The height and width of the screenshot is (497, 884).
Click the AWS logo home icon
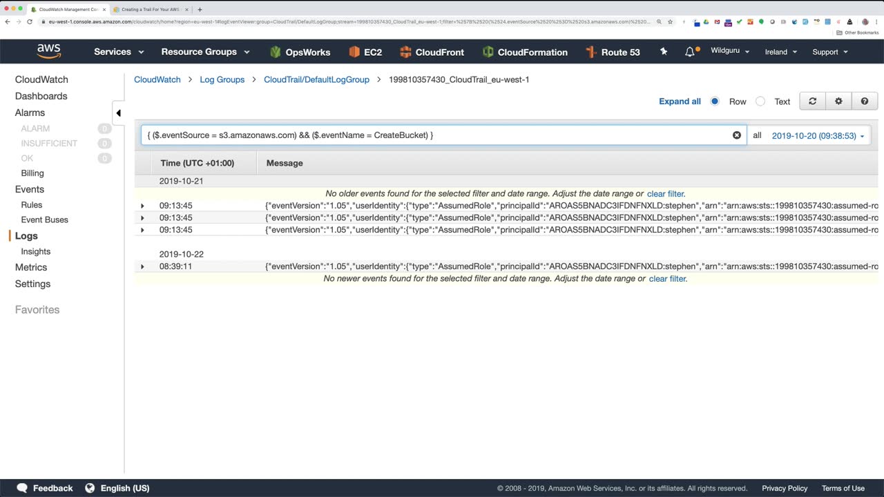49,52
